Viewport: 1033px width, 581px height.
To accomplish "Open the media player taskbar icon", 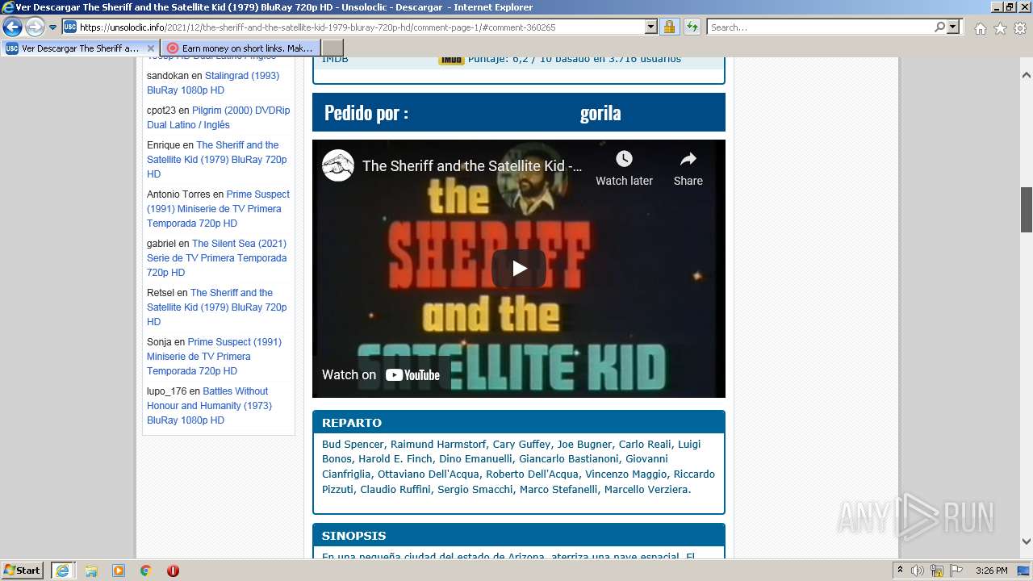I will (119, 571).
